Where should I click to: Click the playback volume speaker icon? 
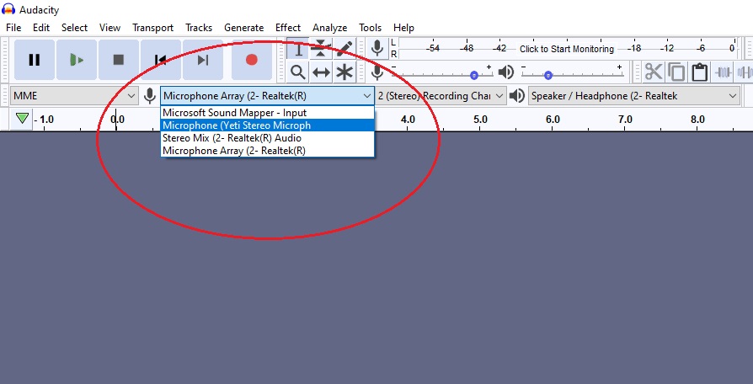pyautogui.click(x=506, y=72)
